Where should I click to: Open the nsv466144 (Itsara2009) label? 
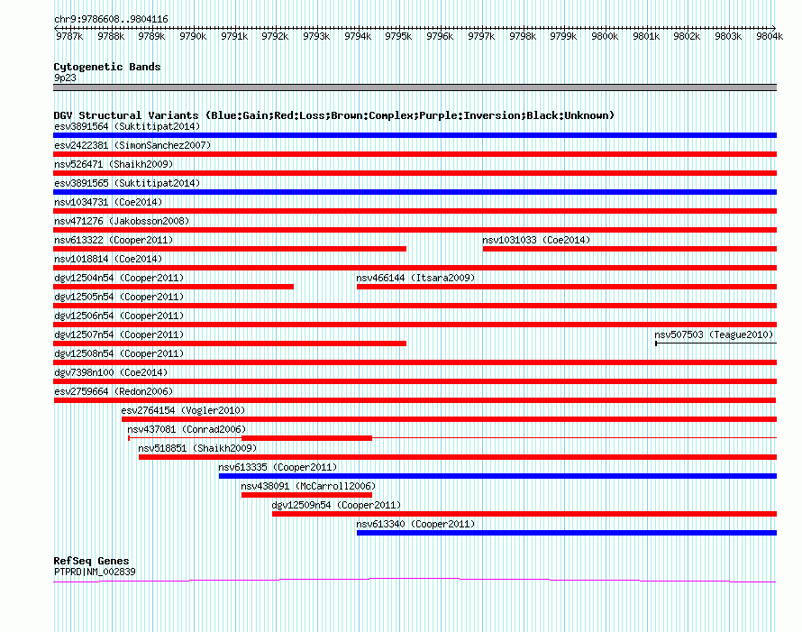click(415, 278)
